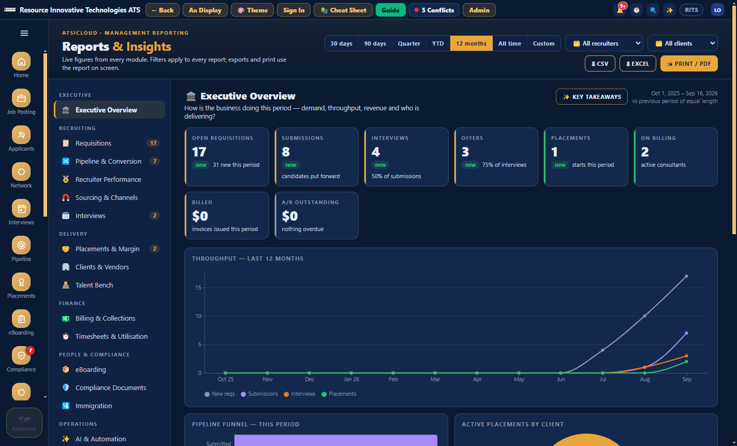The height and width of the screenshot is (446, 737).
Task: Open the All clients dropdown
Action: point(683,44)
